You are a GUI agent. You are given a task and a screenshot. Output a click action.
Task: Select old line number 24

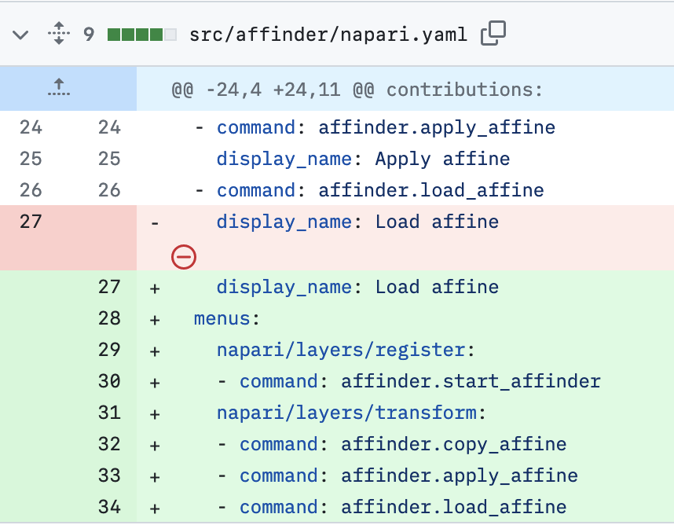[31, 127]
